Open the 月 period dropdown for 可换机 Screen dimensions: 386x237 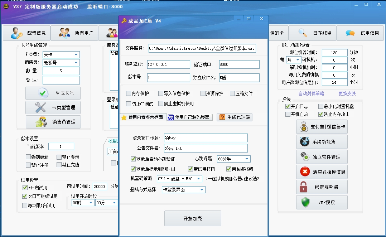(x=294, y=60)
